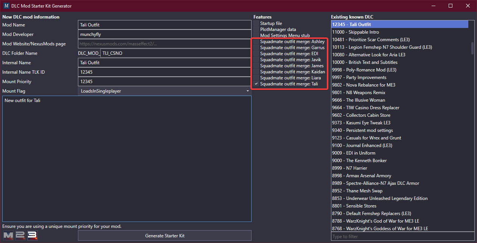
Task: Select 9802 - Nova Rebalance for ME3
Action: tap(399, 85)
